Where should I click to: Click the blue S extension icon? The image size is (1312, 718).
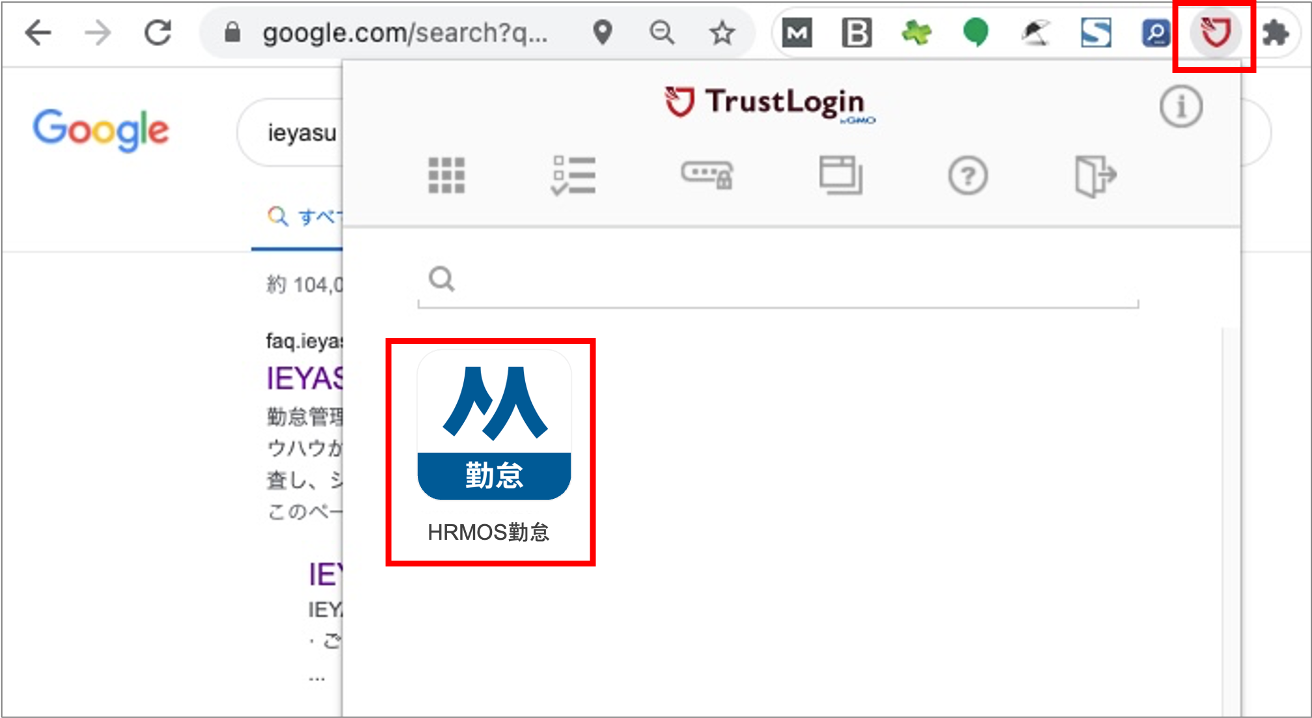[1097, 31]
